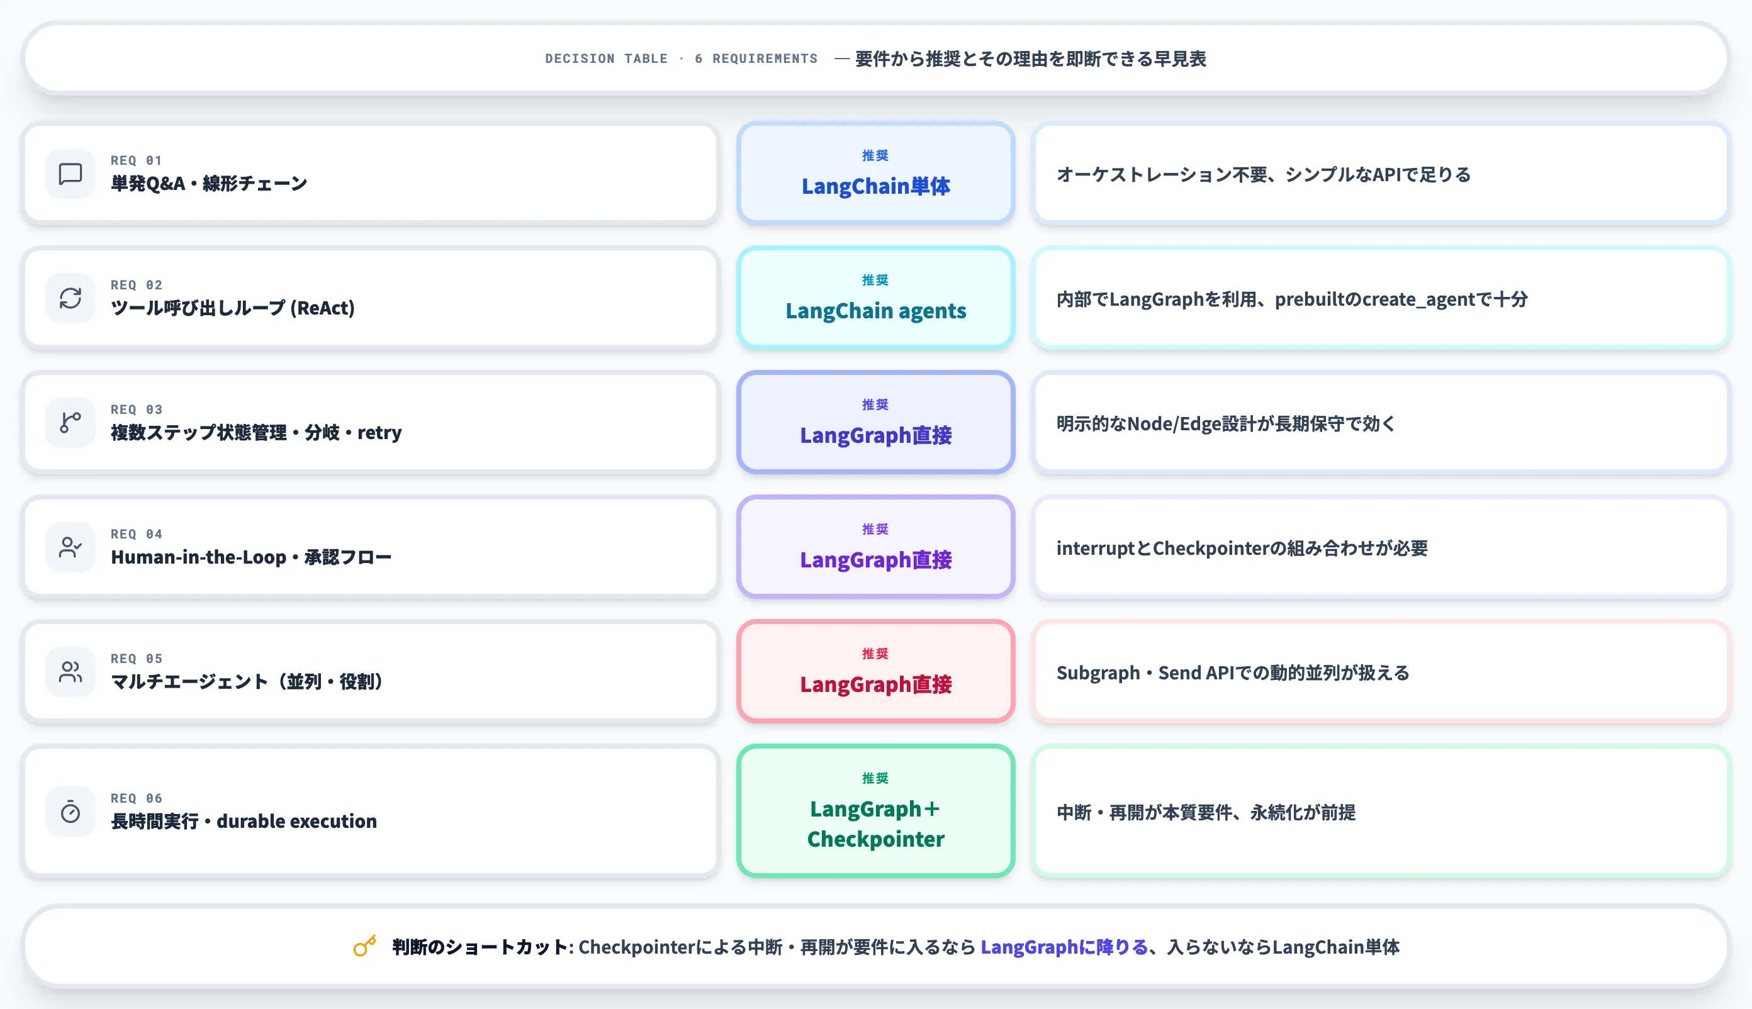
Task: Click the REQ 05 label
Action: pyautogui.click(x=137, y=659)
